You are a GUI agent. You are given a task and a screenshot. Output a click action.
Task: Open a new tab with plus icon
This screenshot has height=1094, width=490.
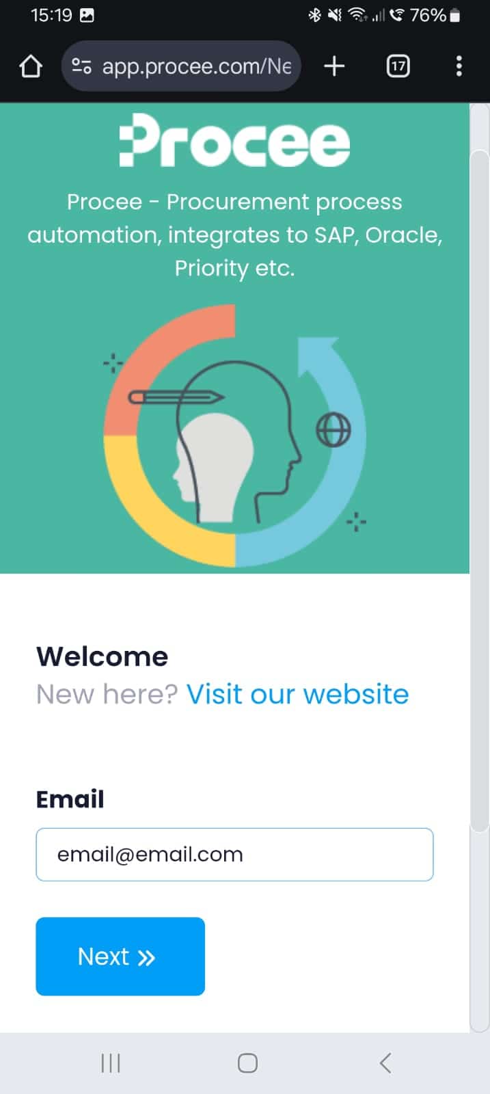334,66
